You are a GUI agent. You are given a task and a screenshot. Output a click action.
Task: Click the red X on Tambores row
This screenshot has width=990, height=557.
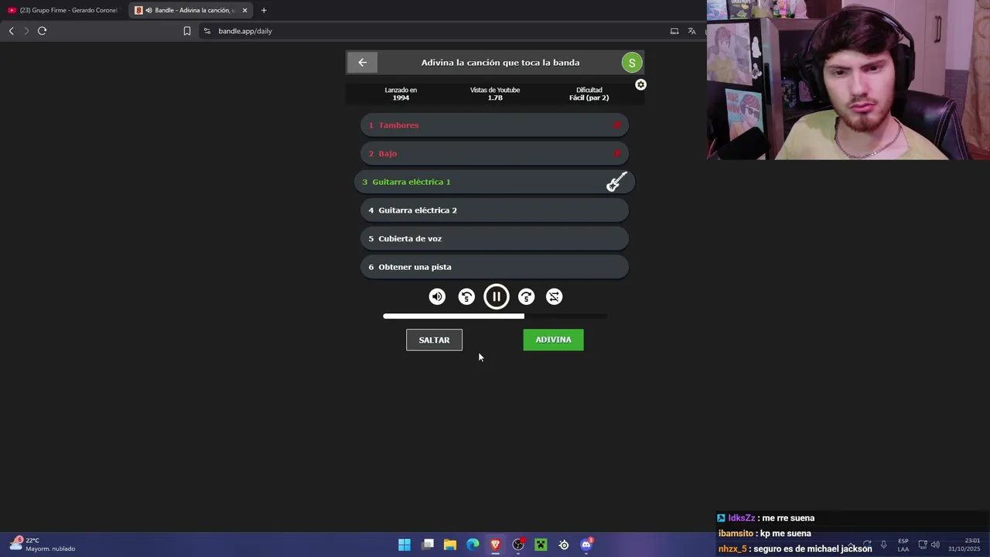click(617, 125)
